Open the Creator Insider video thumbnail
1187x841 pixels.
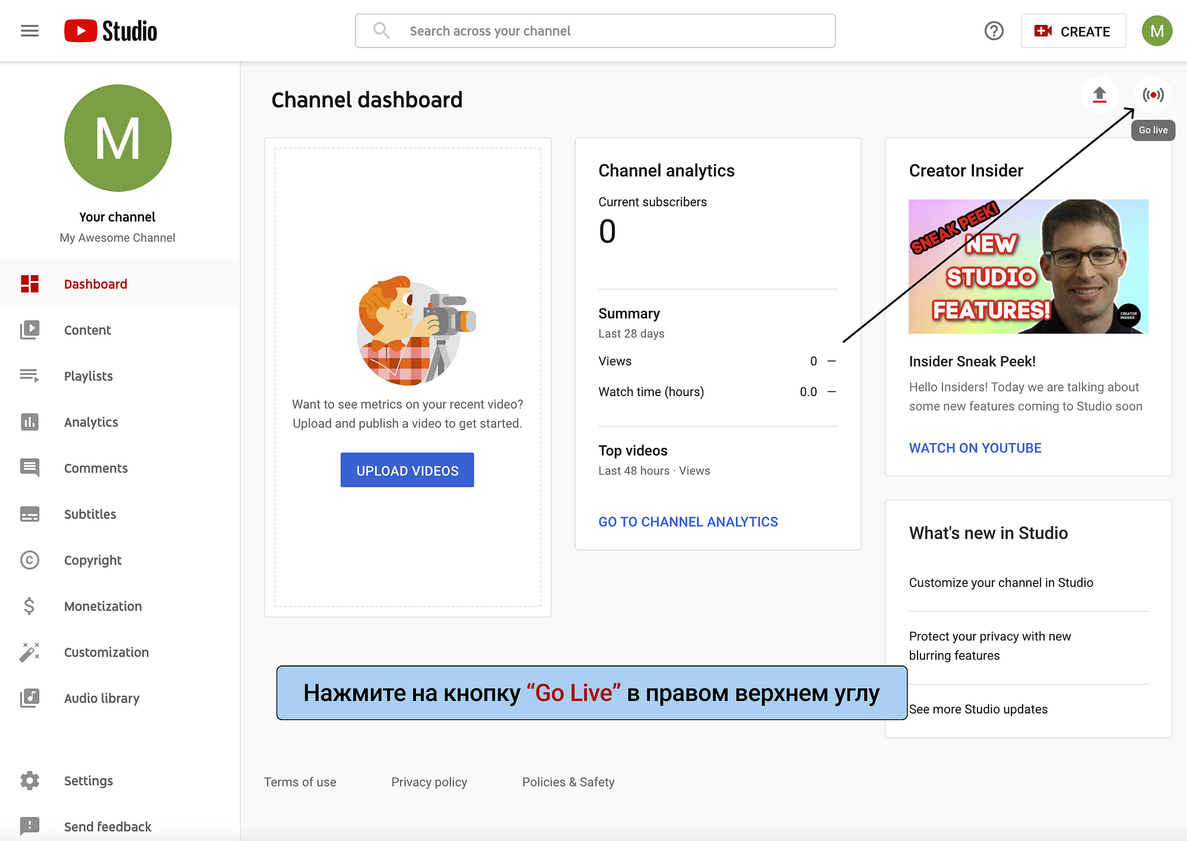[x=1029, y=266]
